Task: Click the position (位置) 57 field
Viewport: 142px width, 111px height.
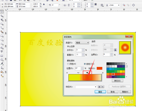Action: click(78, 68)
